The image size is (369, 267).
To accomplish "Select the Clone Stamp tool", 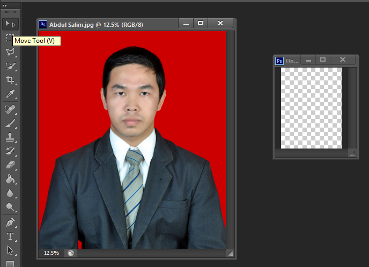I will pos(10,137).
